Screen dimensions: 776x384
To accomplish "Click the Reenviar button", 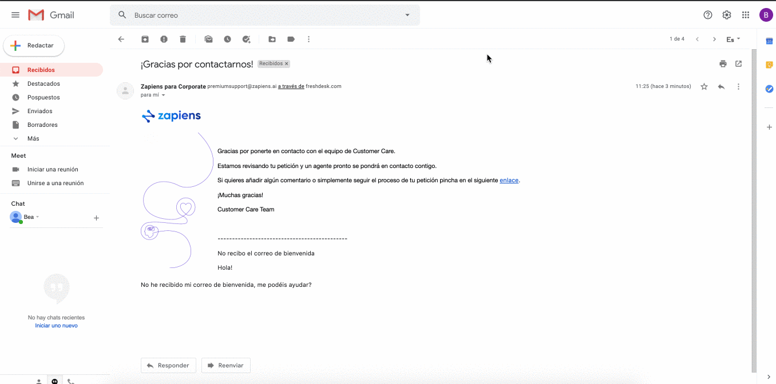I will 226,365.
